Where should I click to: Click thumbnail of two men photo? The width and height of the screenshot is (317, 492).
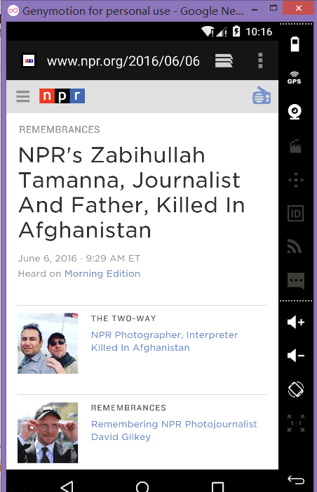pos(48,343)
